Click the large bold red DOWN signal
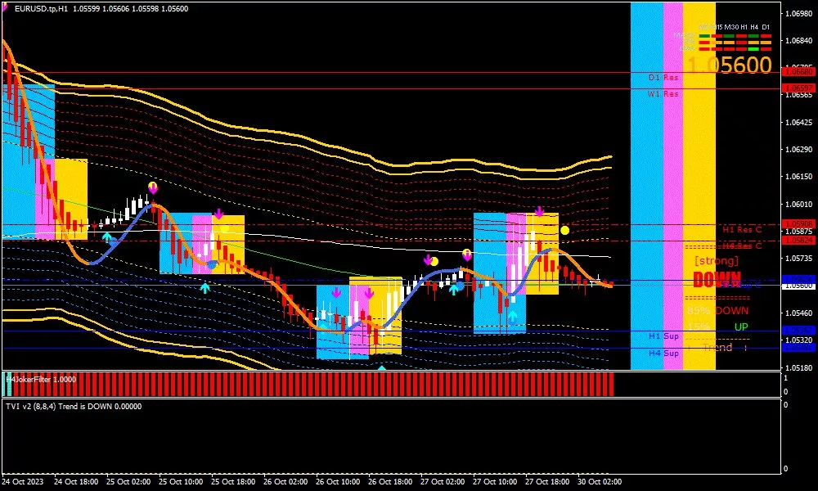The width and height of the screenshot is (818, 491). [x=717, y=280]
